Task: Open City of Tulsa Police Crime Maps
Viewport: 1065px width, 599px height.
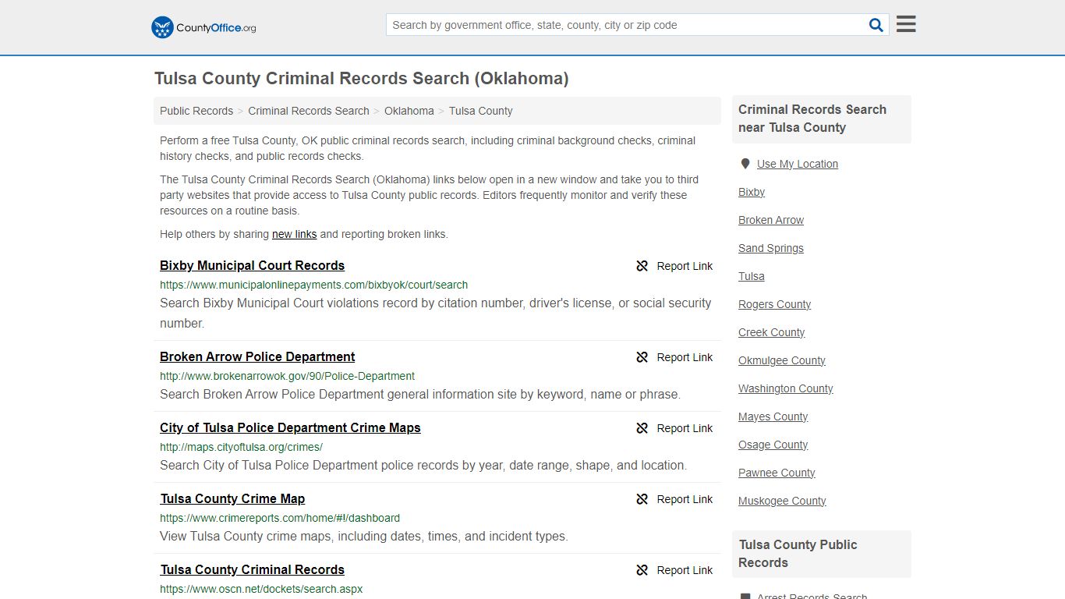Action: [290, 427]
